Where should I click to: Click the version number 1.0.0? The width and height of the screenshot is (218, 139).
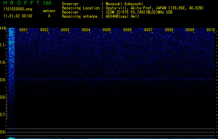47,3
